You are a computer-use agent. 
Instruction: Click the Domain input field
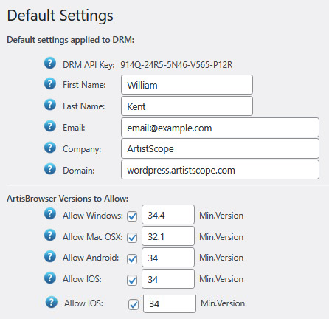[x=220, y=170]
